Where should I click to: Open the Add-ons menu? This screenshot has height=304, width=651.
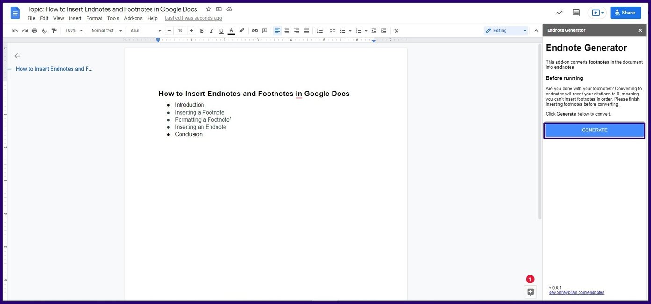pyautogui.click(x=133, y=18)
